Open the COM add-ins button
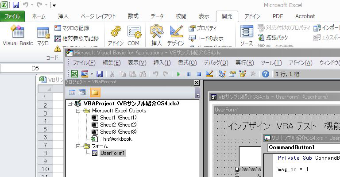Image resolution: width=340 pixels, height=177 pixels. click(134, 35)
